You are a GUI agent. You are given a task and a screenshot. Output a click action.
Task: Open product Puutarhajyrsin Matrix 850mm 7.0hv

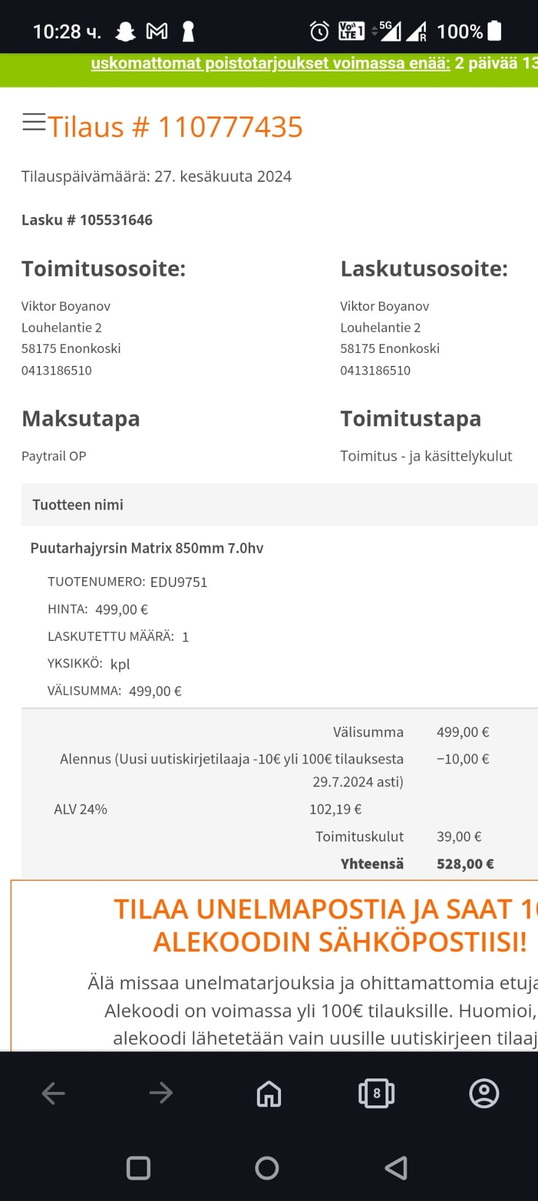tap(147, 548)
